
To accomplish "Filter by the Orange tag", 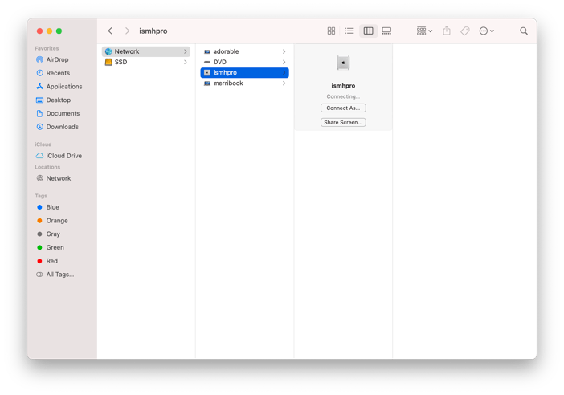I will [x=52, y=221].
